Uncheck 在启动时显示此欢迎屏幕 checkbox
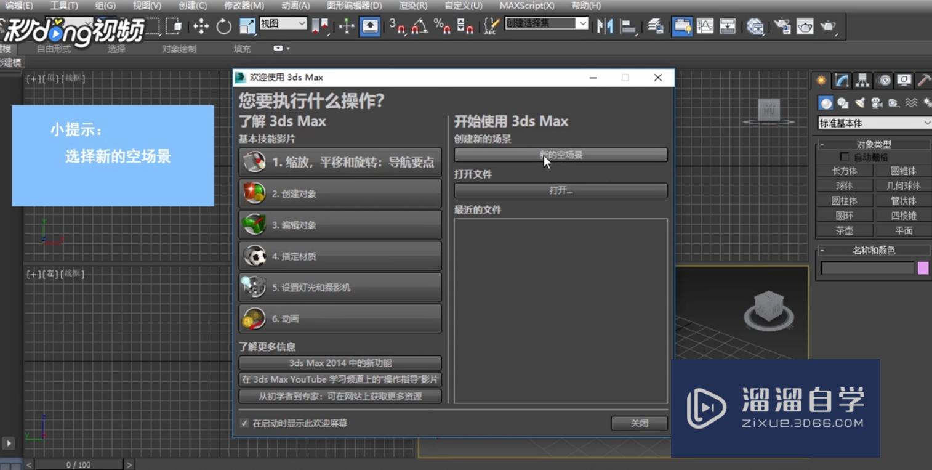The width and height of the screenshot is (932, 470). point(244,423)
